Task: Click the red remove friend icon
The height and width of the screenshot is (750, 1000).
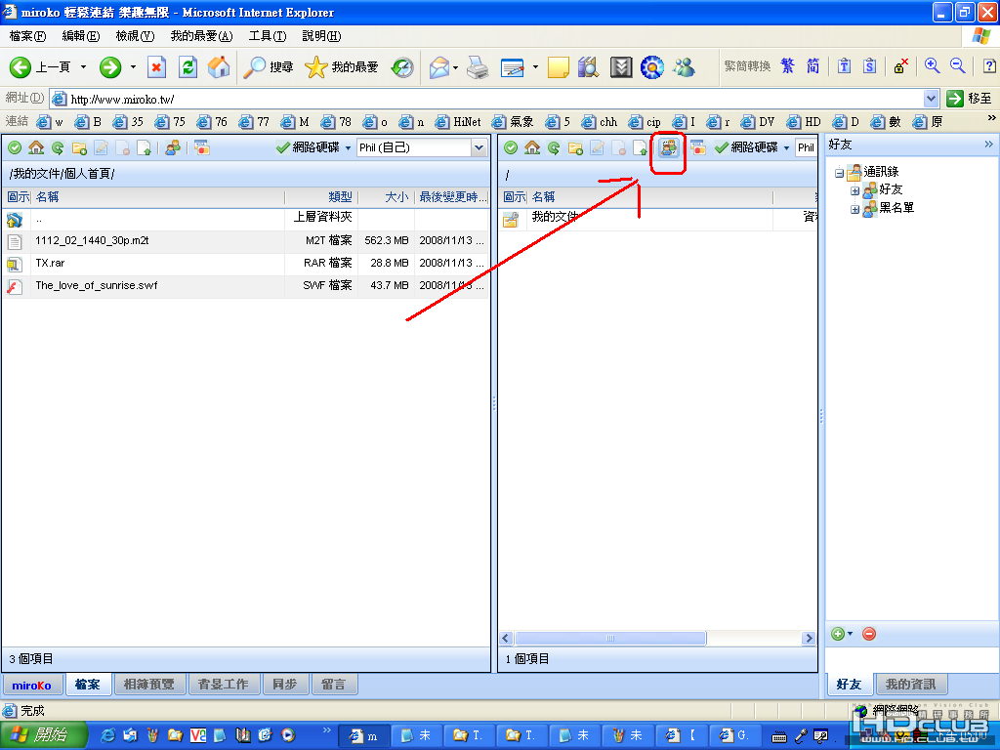Action: (x=868, y=634)
